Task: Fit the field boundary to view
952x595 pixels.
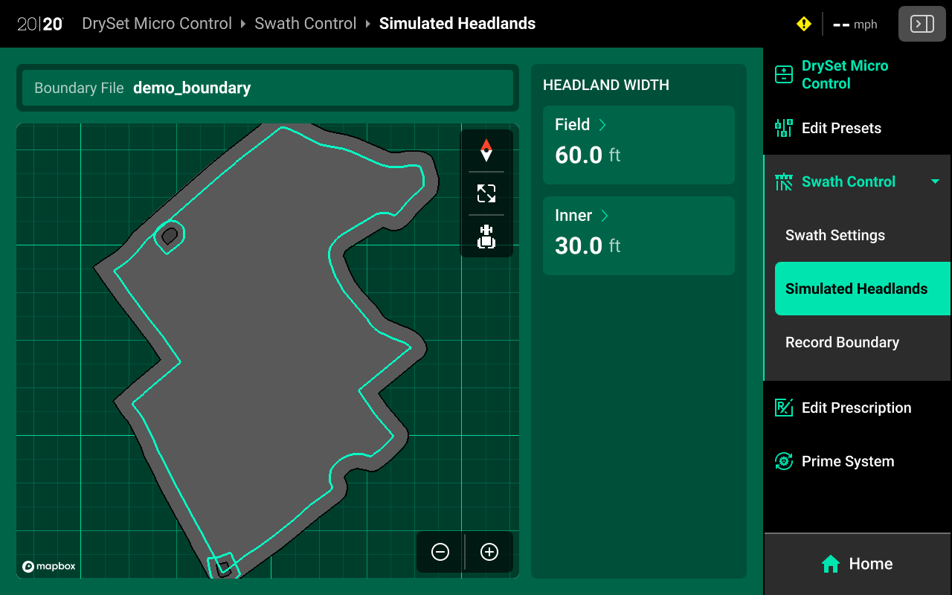Action: pos(486,193)
